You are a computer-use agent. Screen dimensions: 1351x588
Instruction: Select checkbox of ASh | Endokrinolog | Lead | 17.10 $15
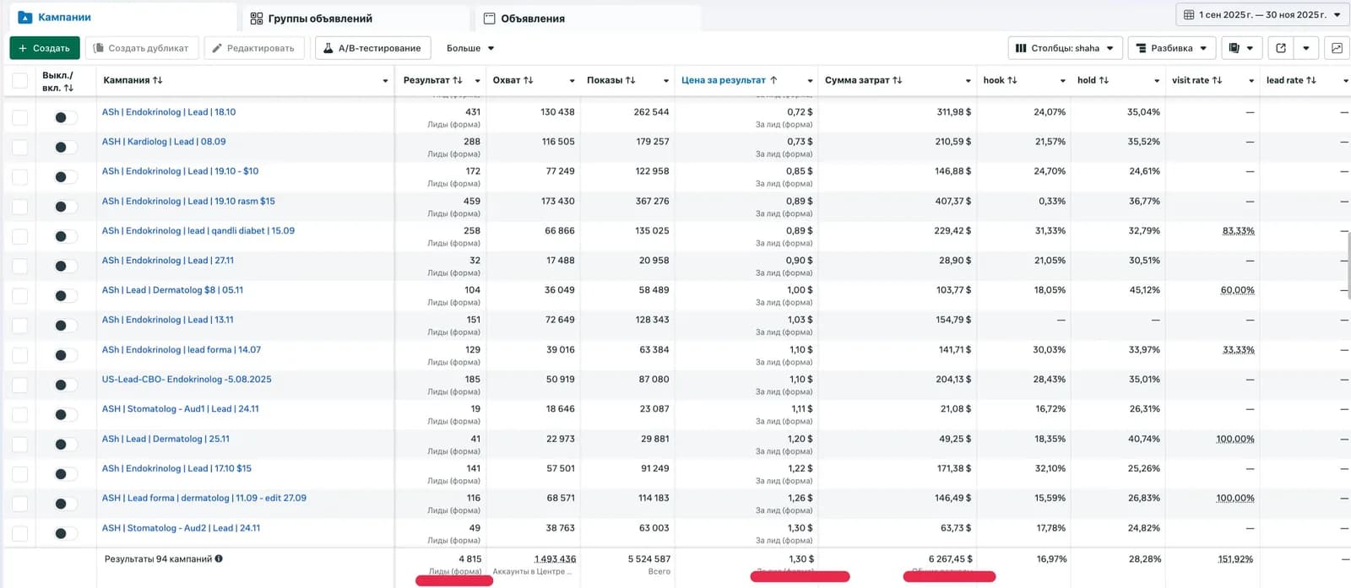click(x=19, y=473)
